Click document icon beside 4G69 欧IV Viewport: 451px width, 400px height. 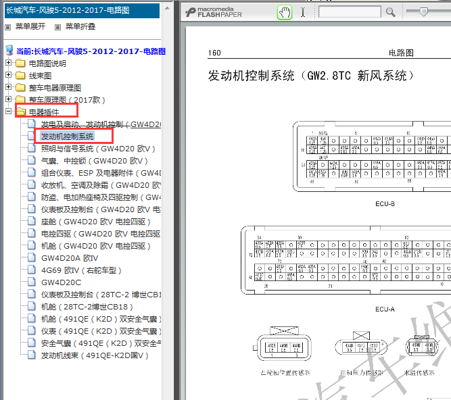coord(31,270)
